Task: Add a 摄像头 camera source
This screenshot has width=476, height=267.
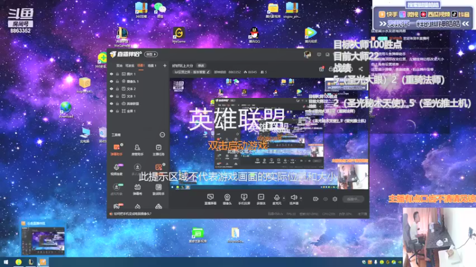Action: [x=227, y=199]
